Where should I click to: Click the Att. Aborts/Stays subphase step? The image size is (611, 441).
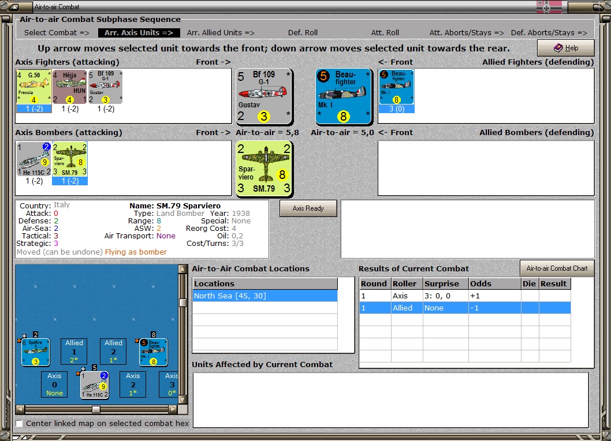click(467, 33)
